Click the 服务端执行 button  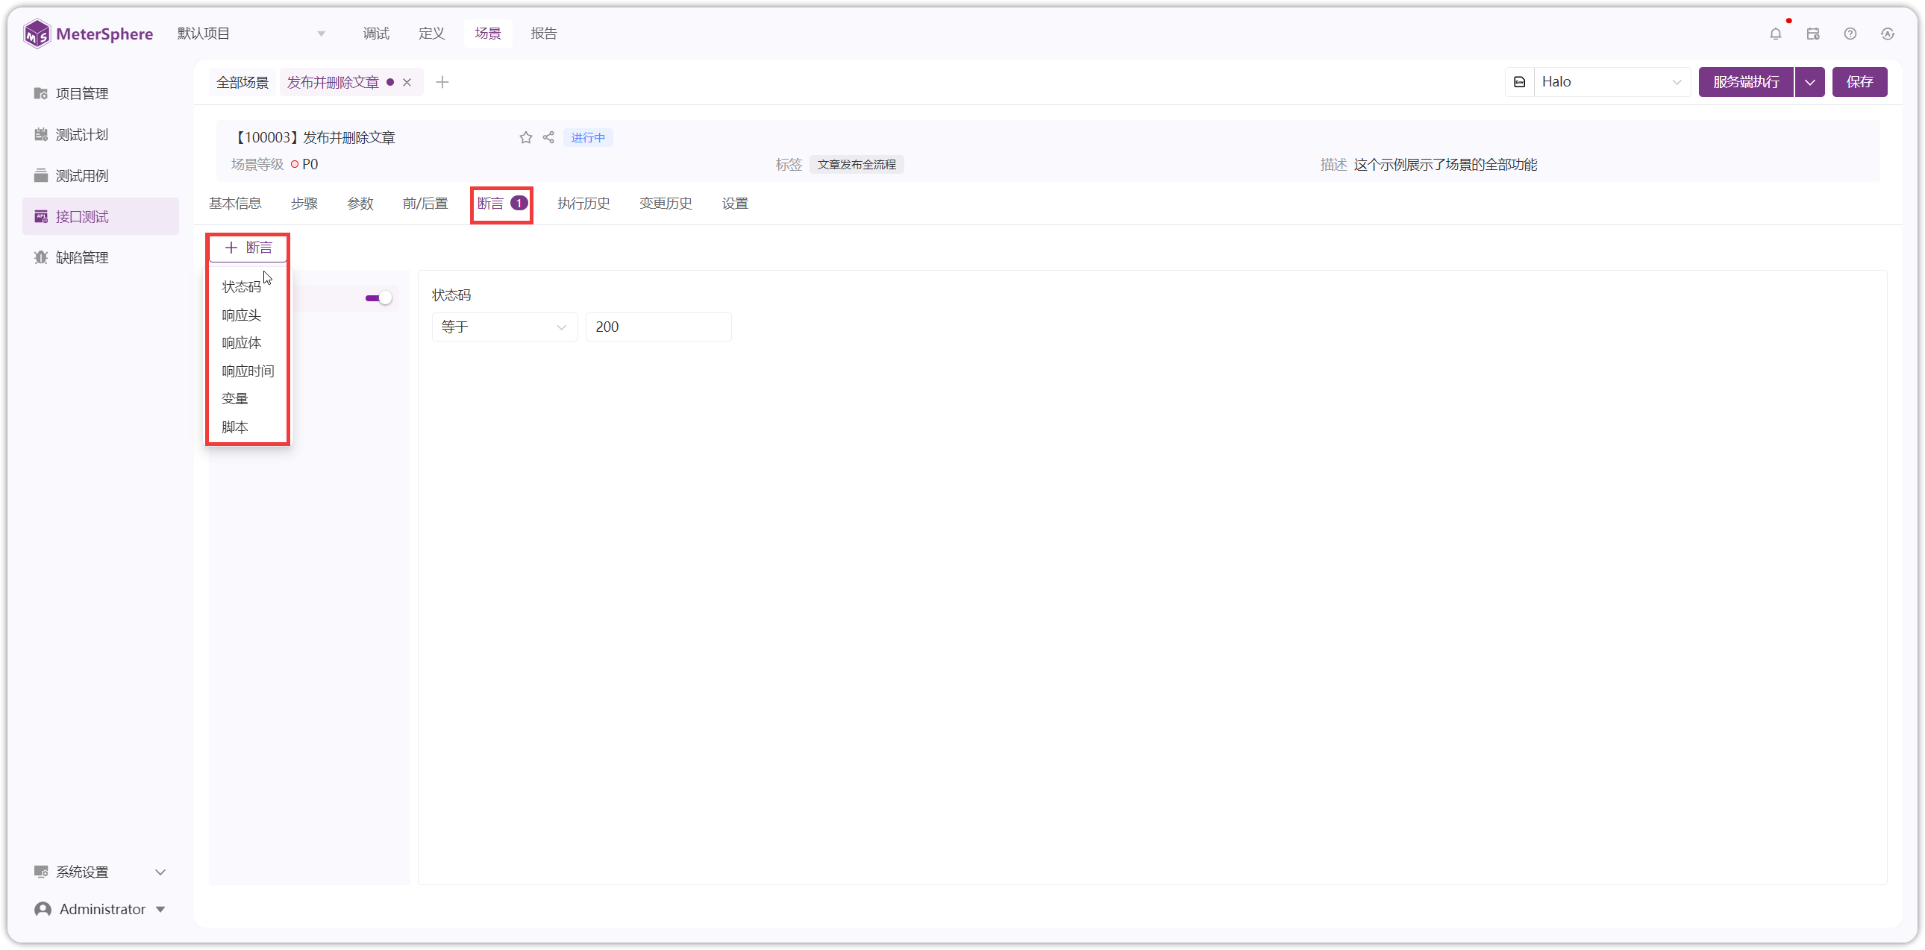click(1746, 82)
